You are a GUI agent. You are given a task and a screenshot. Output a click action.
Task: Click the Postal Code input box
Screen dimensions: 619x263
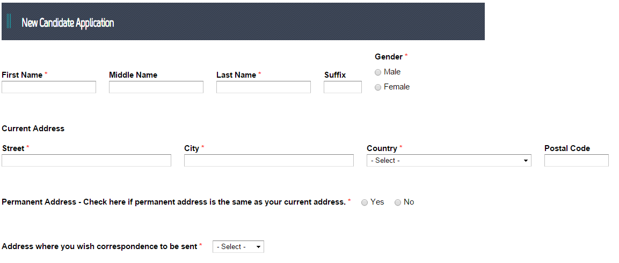click(576, 161)
